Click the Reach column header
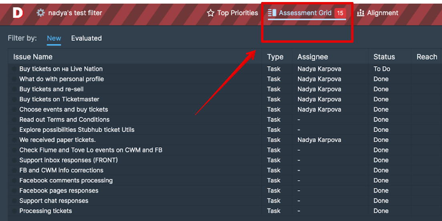The image size is (442, 221). coord(427,57)
